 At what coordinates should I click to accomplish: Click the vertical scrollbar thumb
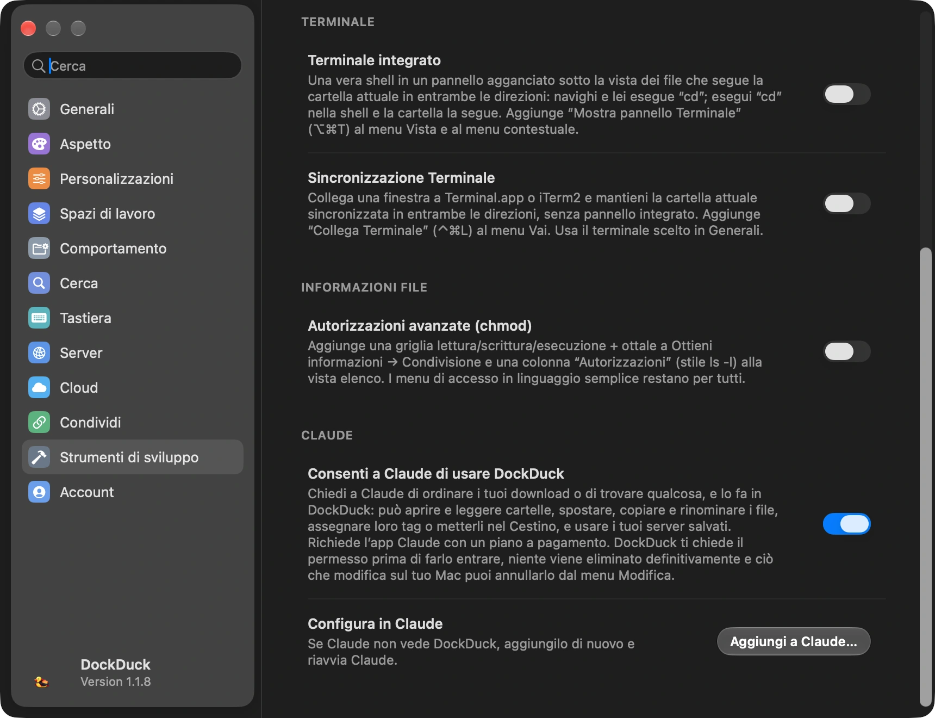click(925, 476)
